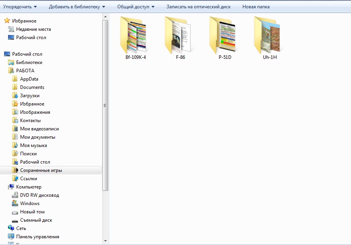
Task: Open Мои документы in the tree
Action: tap(38, 137)
